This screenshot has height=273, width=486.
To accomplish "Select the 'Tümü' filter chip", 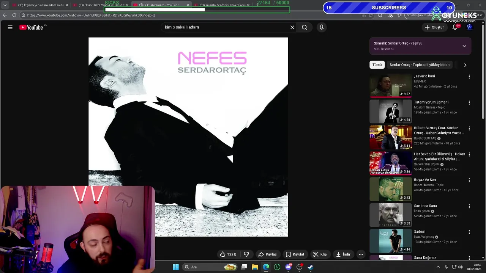I will (x=377, y=65).
